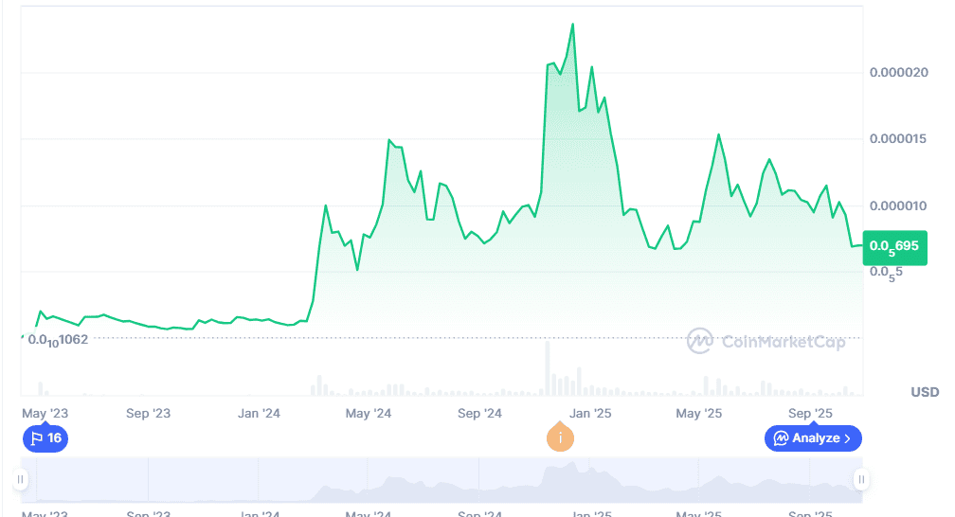Open the Analyze button
Screen dimensions: 955x517
tap(813, 438)
